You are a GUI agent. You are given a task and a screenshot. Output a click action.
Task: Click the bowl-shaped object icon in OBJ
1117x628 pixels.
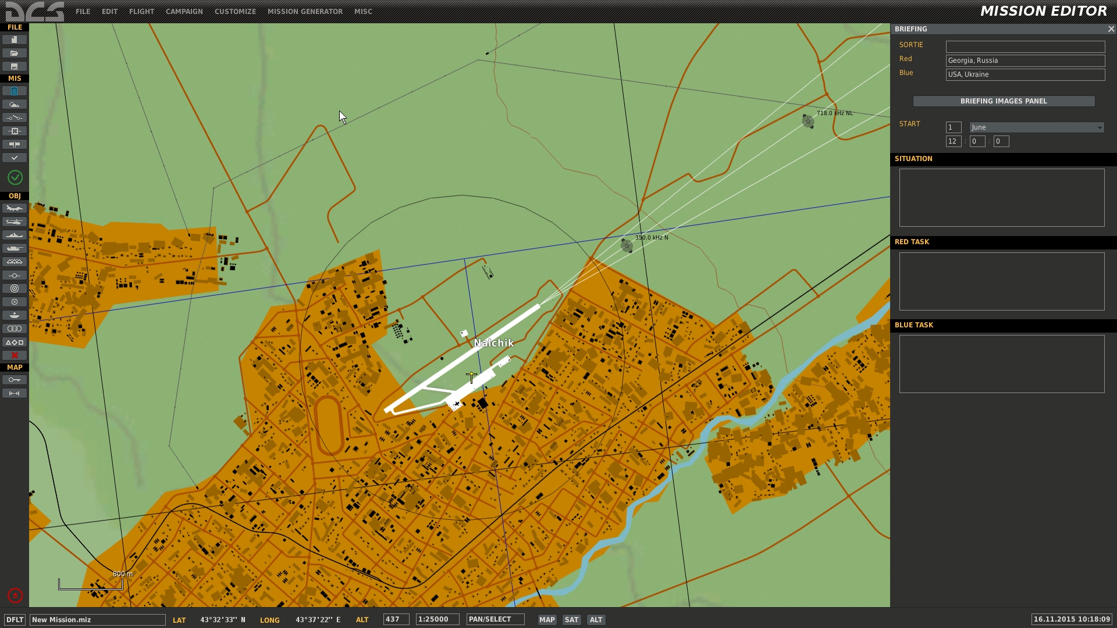tap(15, 315)
